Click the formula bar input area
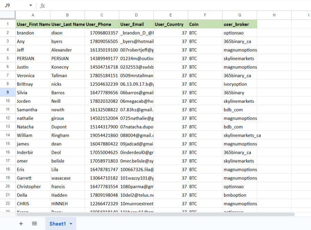311x230 pixels. [x=174, y=6]
